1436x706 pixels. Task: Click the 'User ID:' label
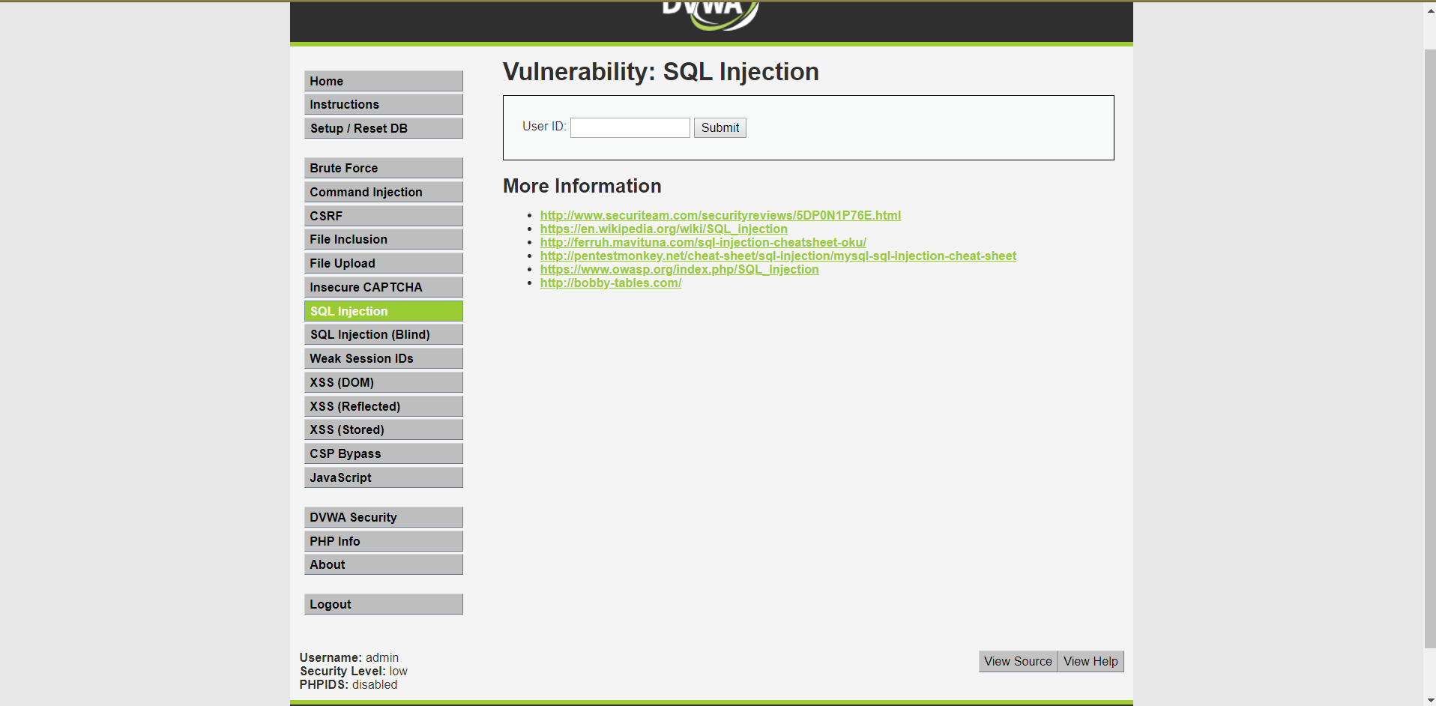[x=544, y=126]
